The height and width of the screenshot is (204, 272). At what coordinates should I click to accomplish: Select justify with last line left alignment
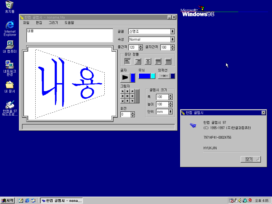pyautogui.click(x=158, y=61)
